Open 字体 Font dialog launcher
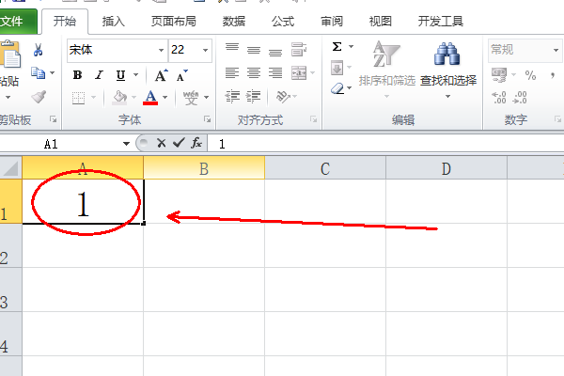The image size is (564, 376). click(x=207, y=119)
